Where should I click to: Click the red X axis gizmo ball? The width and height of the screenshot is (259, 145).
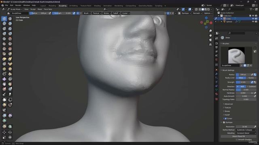click(211, 23)
